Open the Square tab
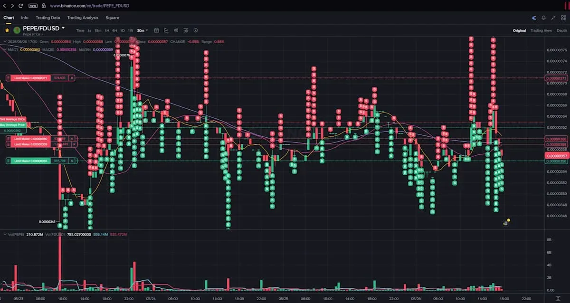The image size is (570, 303). pos(112,18)
